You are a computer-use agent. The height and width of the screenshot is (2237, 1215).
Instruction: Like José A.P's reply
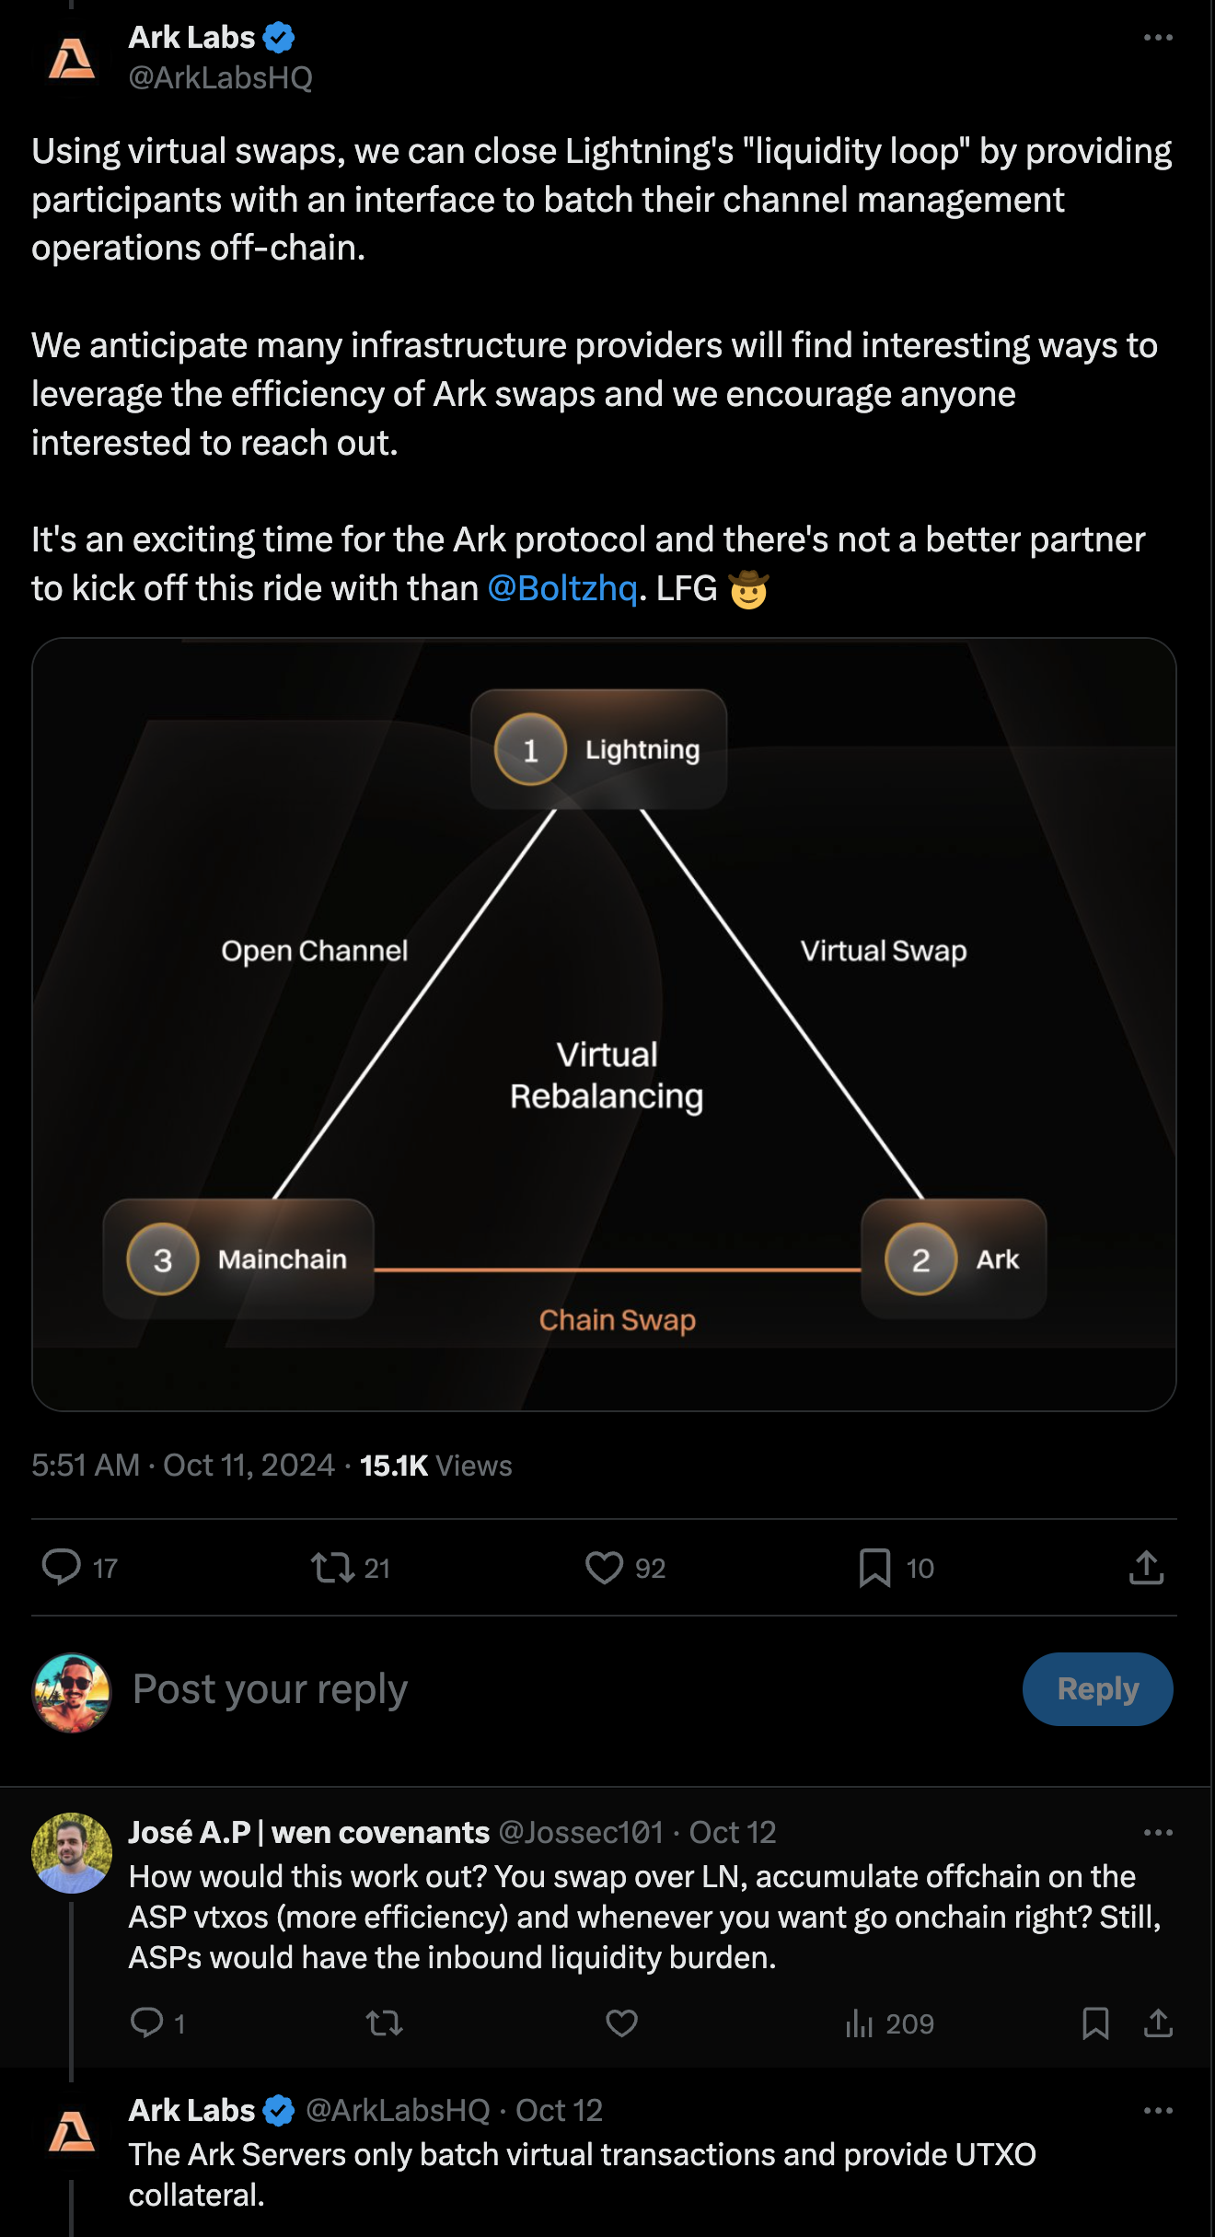tap(621, 2023)
